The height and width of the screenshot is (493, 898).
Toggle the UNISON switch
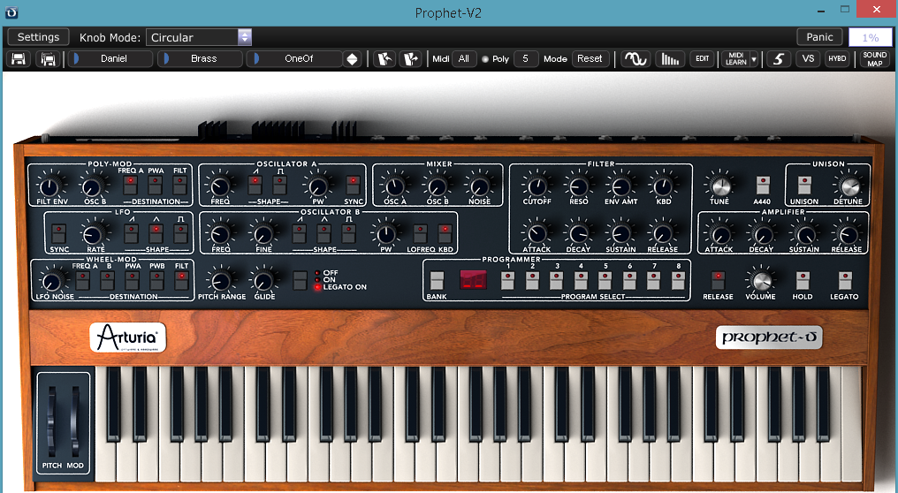pyautogui.click(x=804, y=185)
